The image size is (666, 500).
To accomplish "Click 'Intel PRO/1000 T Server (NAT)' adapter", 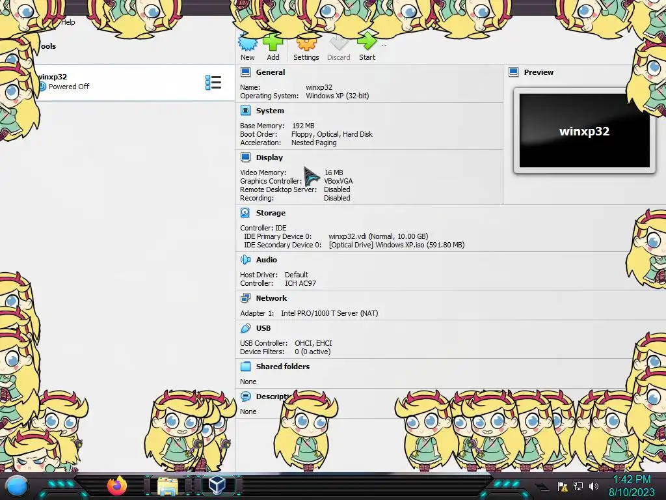I will 329,313.
